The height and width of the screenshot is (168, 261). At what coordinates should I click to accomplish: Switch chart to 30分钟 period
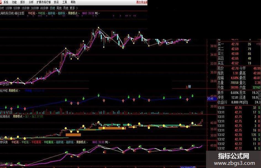pyautogui.click(x=35, y=8)
